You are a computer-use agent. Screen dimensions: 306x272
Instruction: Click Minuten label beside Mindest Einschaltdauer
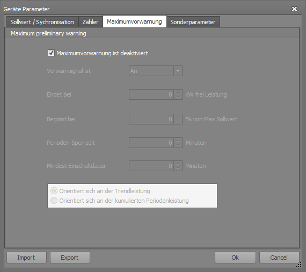[x=195, y=166]
